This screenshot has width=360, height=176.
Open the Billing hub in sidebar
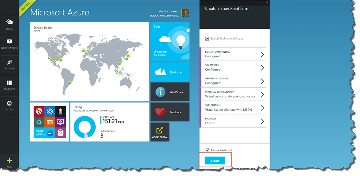10,105
